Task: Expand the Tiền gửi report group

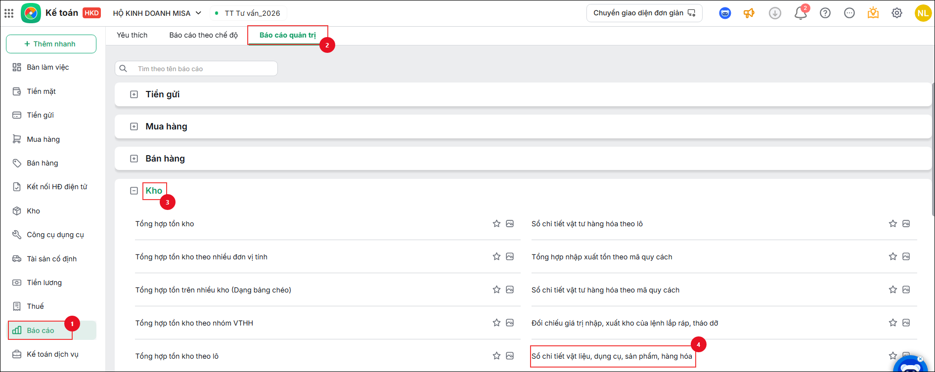Action: 134,94
